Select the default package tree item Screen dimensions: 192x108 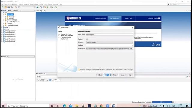coord(14,22)
